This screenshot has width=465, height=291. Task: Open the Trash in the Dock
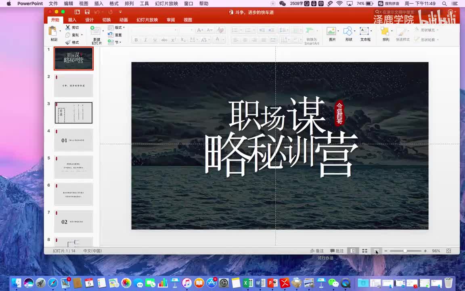pyautogui.click(x=449, y=283)
